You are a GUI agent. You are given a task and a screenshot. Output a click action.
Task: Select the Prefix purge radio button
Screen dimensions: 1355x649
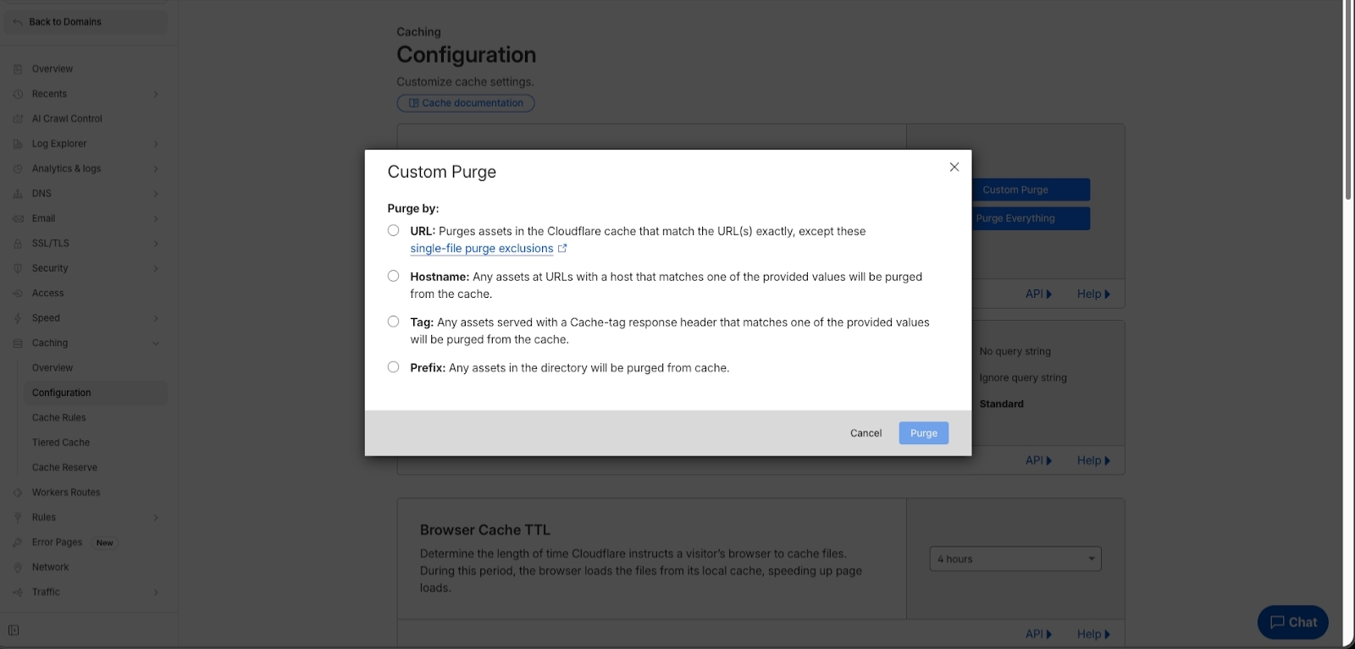[393, 367]
